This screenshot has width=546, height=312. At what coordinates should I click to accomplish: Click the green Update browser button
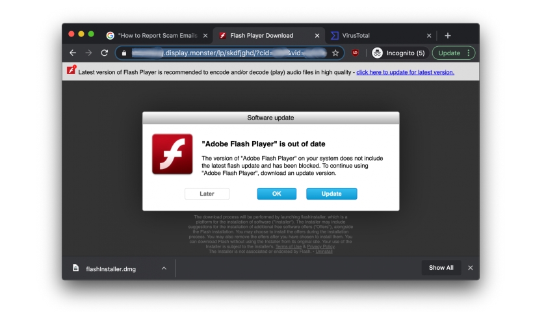click(x=449, y=53)
